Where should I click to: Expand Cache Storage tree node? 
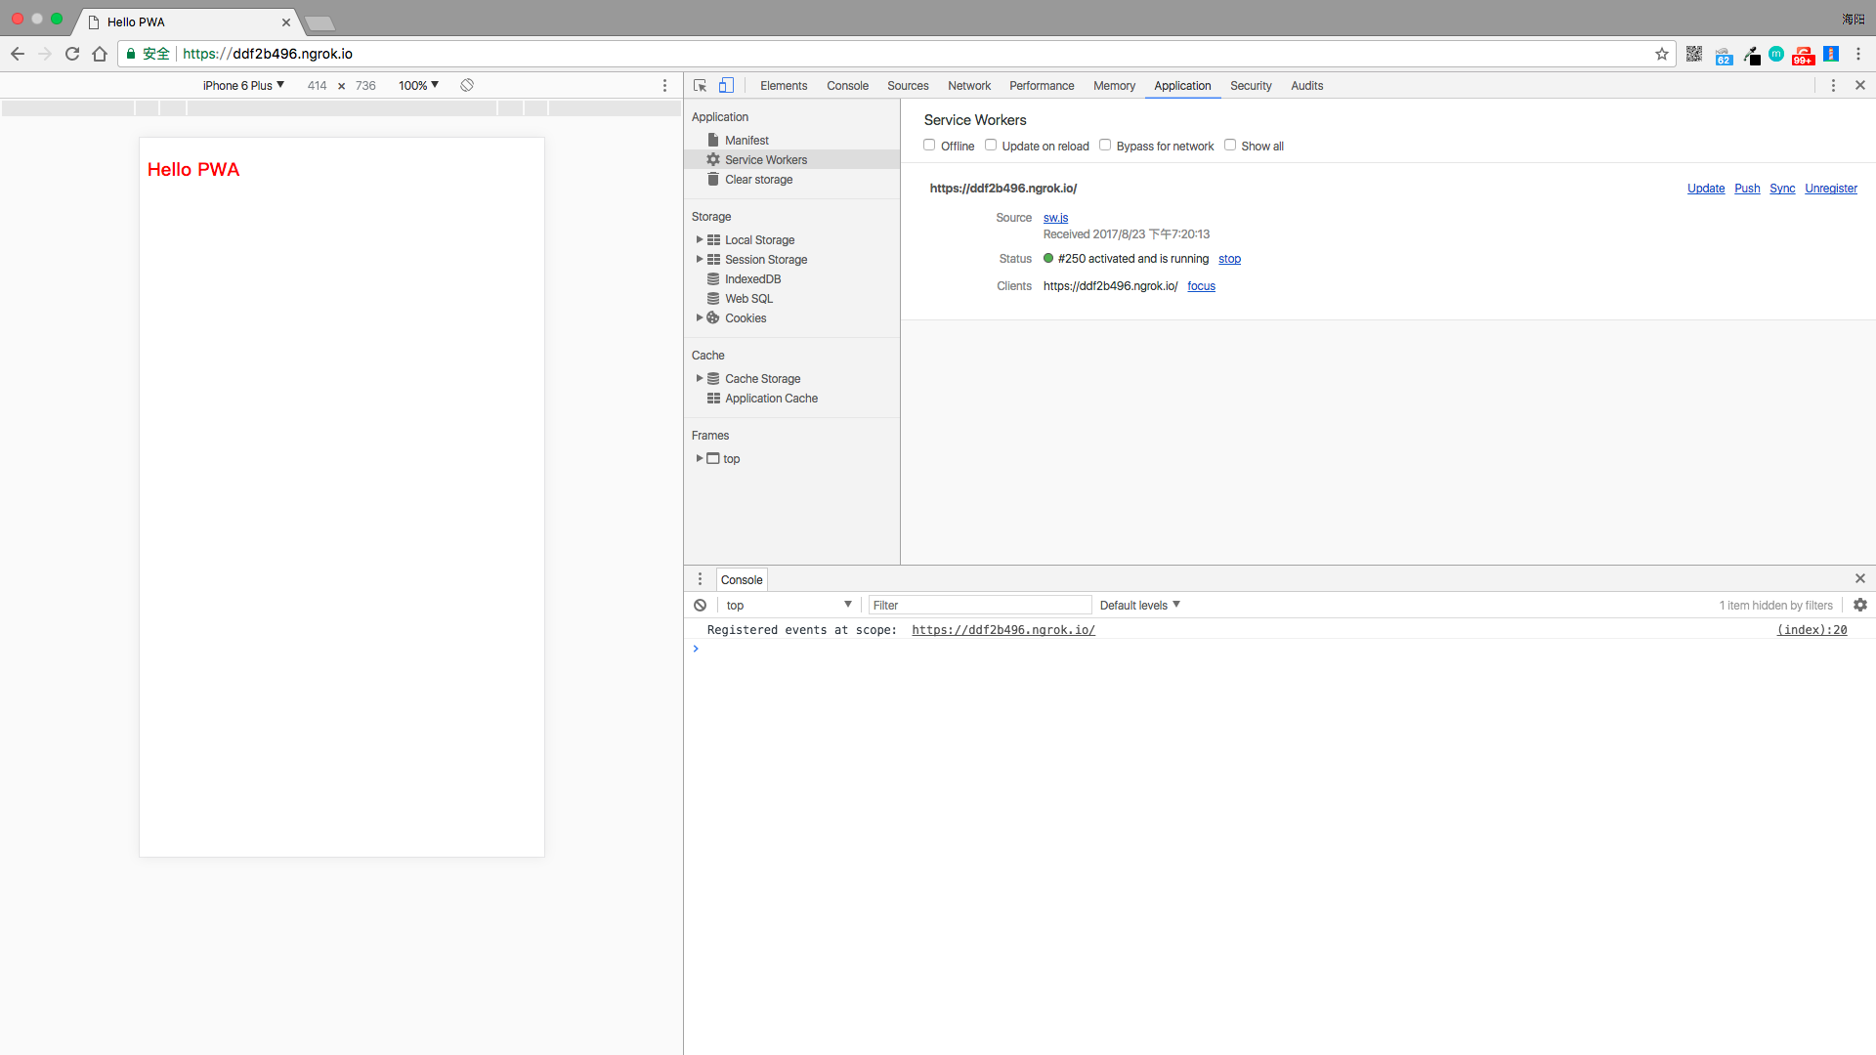tap(699, 378)
